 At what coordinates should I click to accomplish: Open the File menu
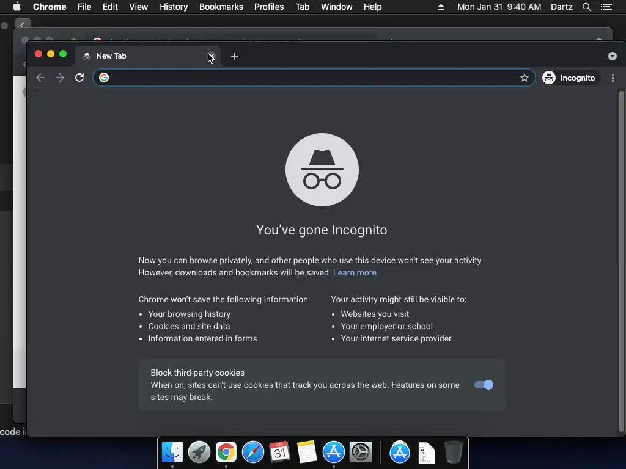tap(84, 7)
